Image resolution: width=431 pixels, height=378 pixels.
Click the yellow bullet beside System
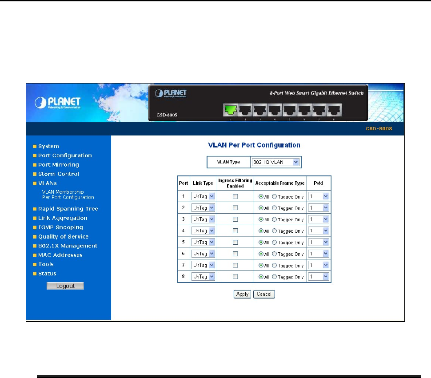point(35,147)
